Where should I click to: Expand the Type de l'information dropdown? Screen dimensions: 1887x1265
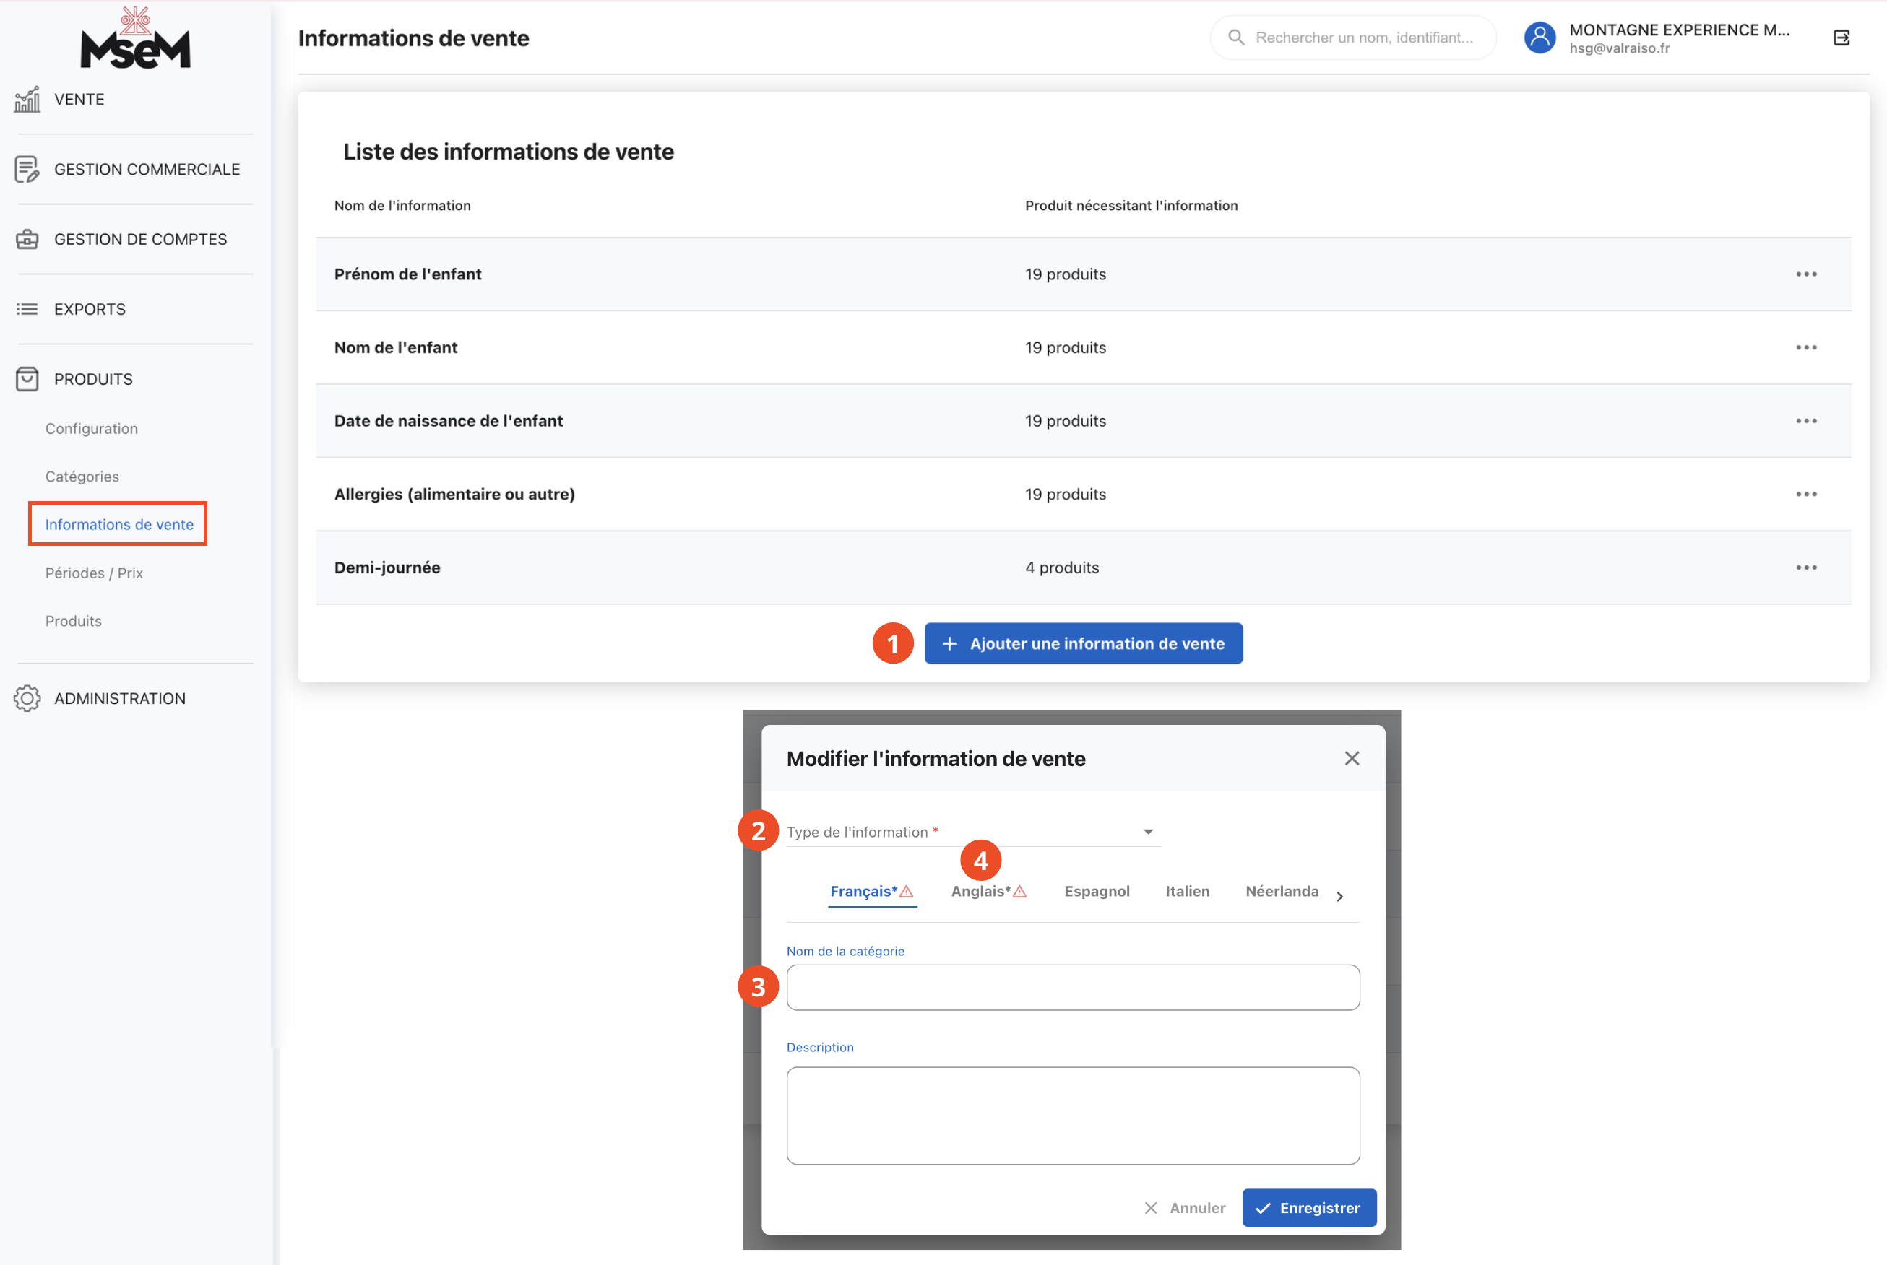click(x=1147, y=832)
